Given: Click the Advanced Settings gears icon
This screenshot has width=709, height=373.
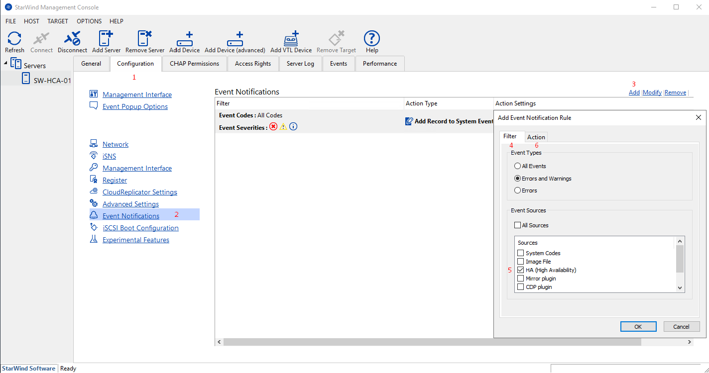Looking at the screenshot, I should pos(94,203).
